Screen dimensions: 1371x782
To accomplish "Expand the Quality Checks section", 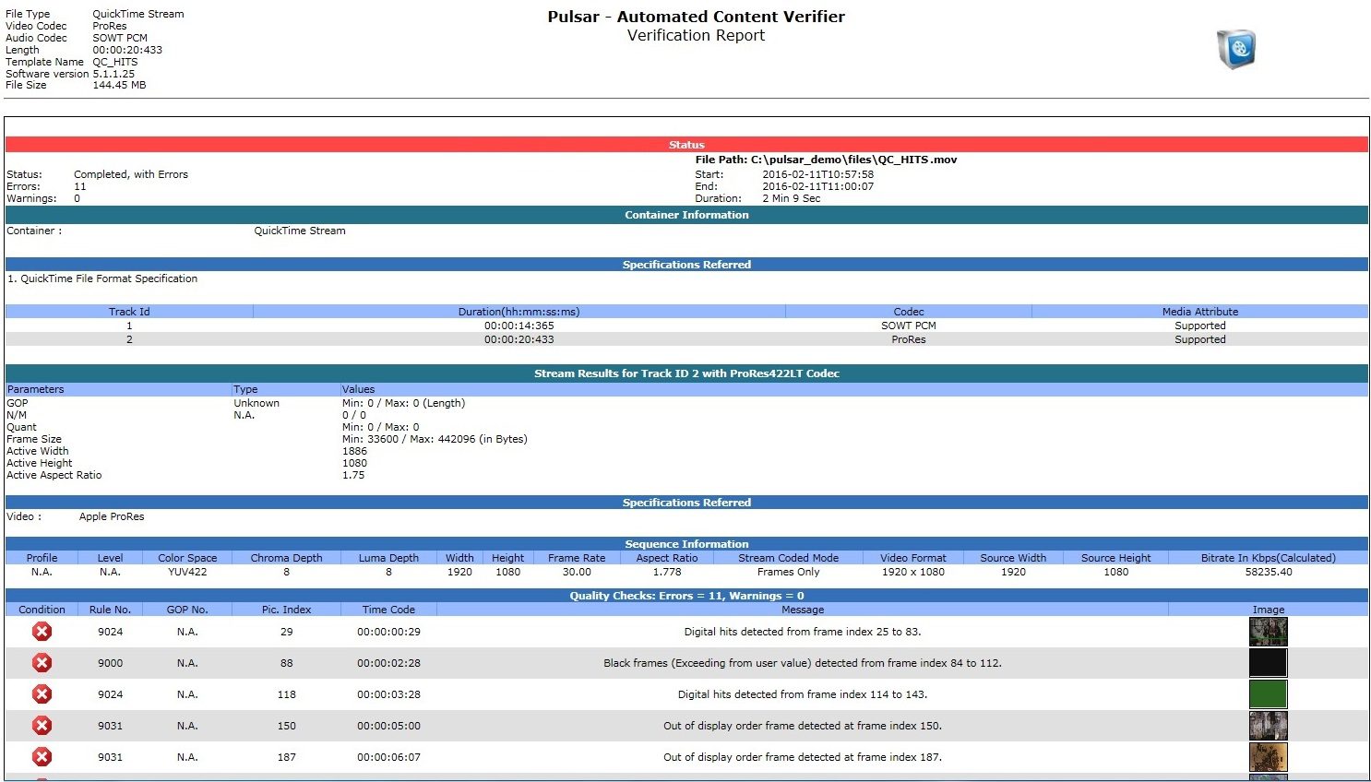I will [x=686, y=596].
